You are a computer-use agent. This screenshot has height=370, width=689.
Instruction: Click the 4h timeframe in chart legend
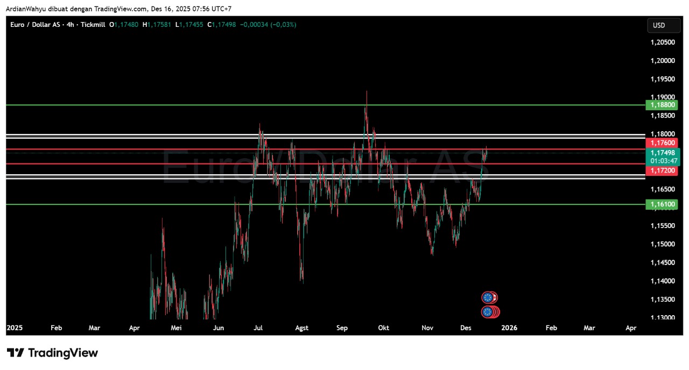(70, 25)
